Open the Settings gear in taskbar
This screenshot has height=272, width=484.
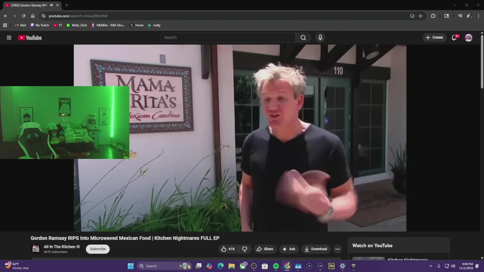[x=343, y=266]
